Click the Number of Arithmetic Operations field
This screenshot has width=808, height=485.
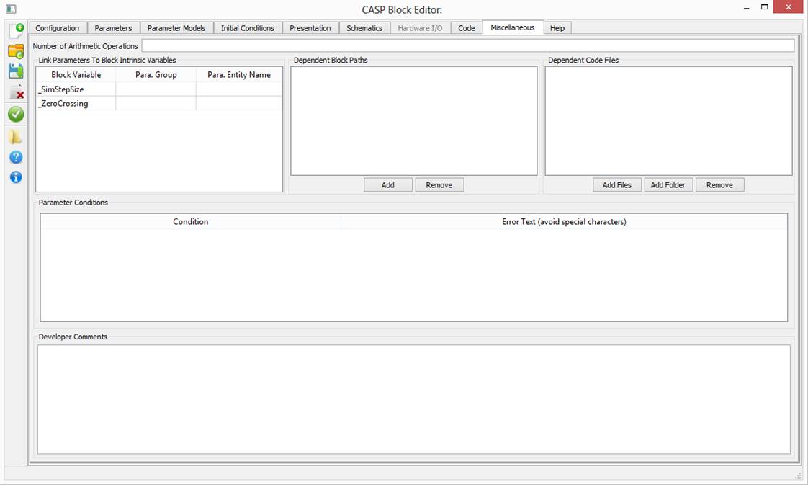coord(467,46)
